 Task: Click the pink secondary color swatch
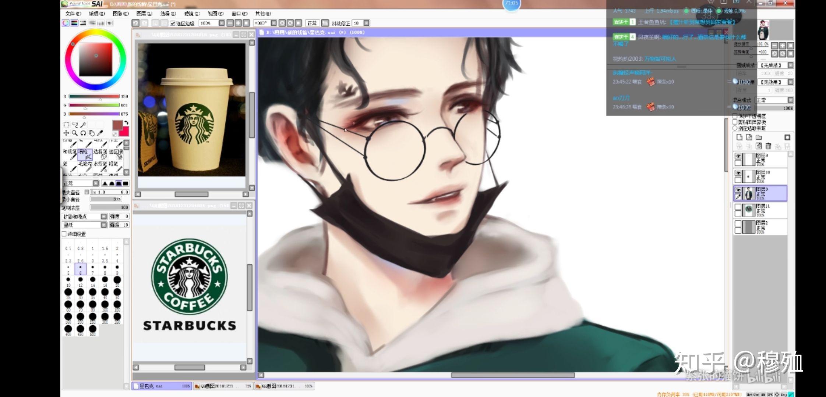click(124, 132)
